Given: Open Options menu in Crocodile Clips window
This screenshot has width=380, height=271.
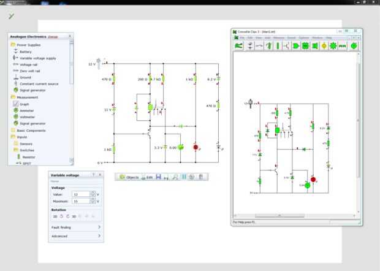Looking at the screenshot, I should [x=303, y=38].
